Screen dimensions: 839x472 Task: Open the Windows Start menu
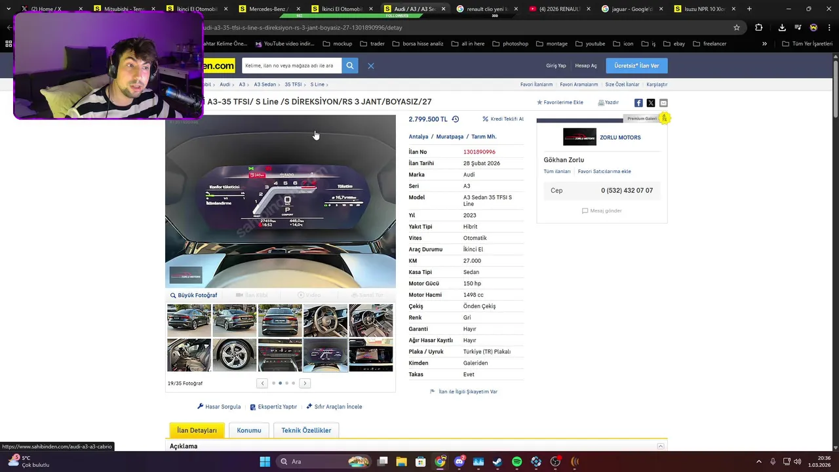click(265, 462)
